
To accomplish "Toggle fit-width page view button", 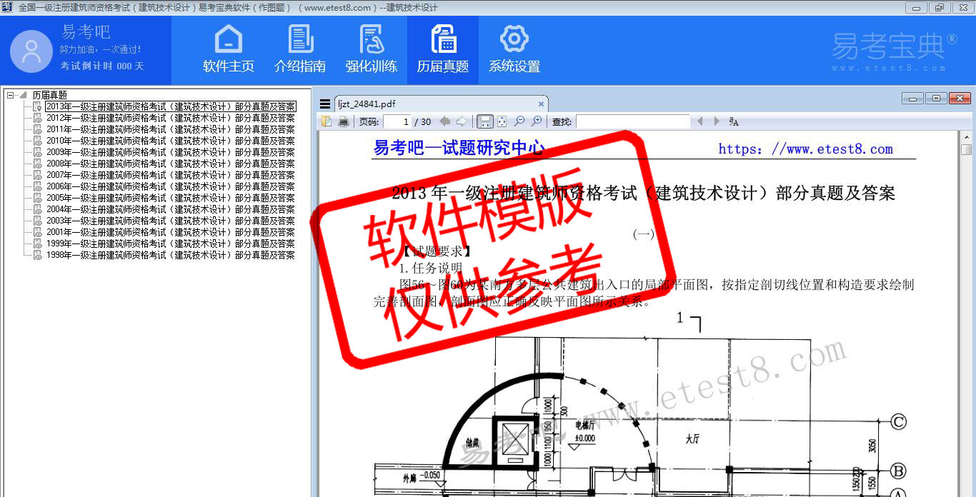I will [x=484, y=121].
